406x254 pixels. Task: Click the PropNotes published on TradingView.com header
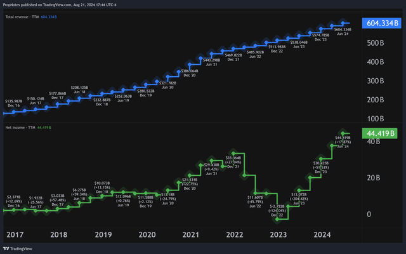60,4
